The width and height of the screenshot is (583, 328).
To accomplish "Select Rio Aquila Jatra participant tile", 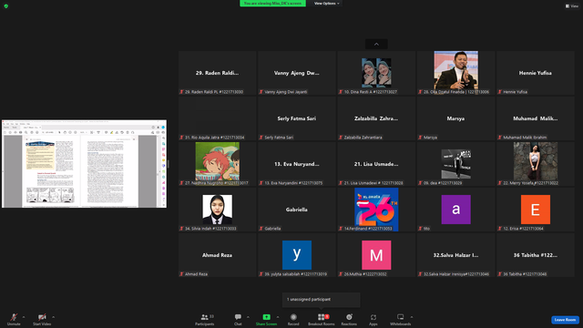I will point(218,118).
